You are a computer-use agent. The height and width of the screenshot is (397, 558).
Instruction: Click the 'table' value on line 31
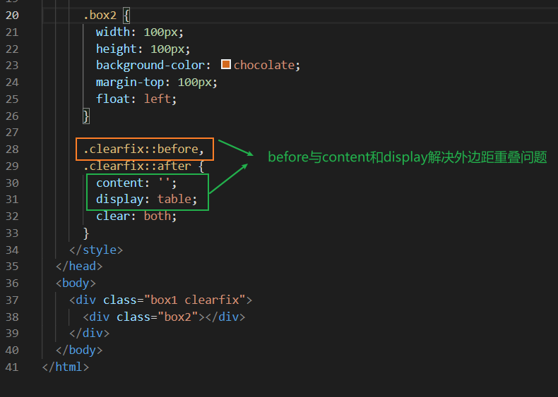tap(174, 199)
